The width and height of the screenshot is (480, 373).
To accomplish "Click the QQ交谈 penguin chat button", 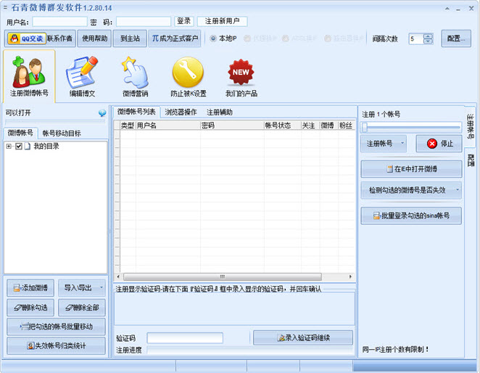I will point(27,38).
